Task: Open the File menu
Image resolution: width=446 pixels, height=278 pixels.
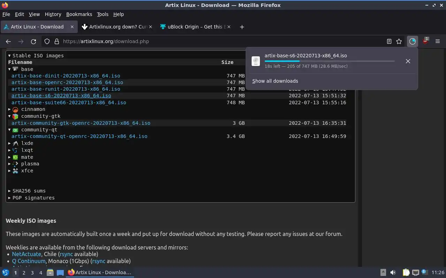Action: (6, 14)
